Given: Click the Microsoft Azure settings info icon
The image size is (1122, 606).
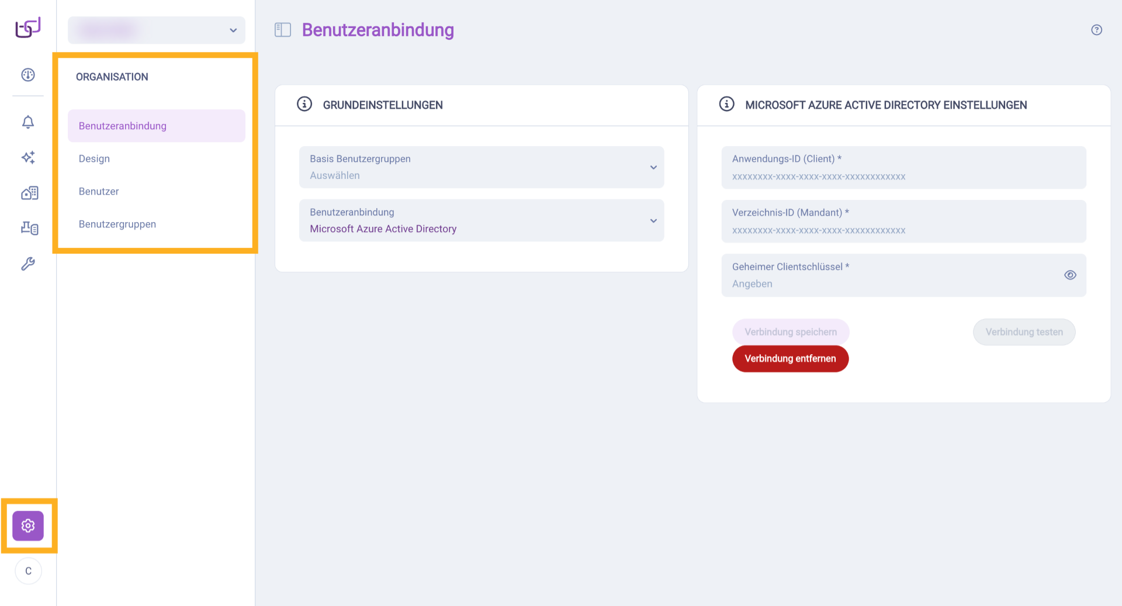Looking at the screenshot, I should (726, 104).
